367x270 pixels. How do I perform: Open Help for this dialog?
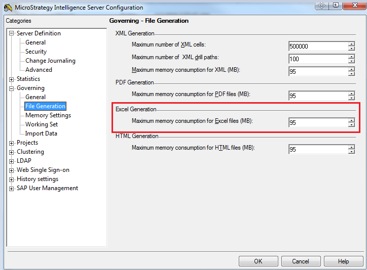point(344,261)
